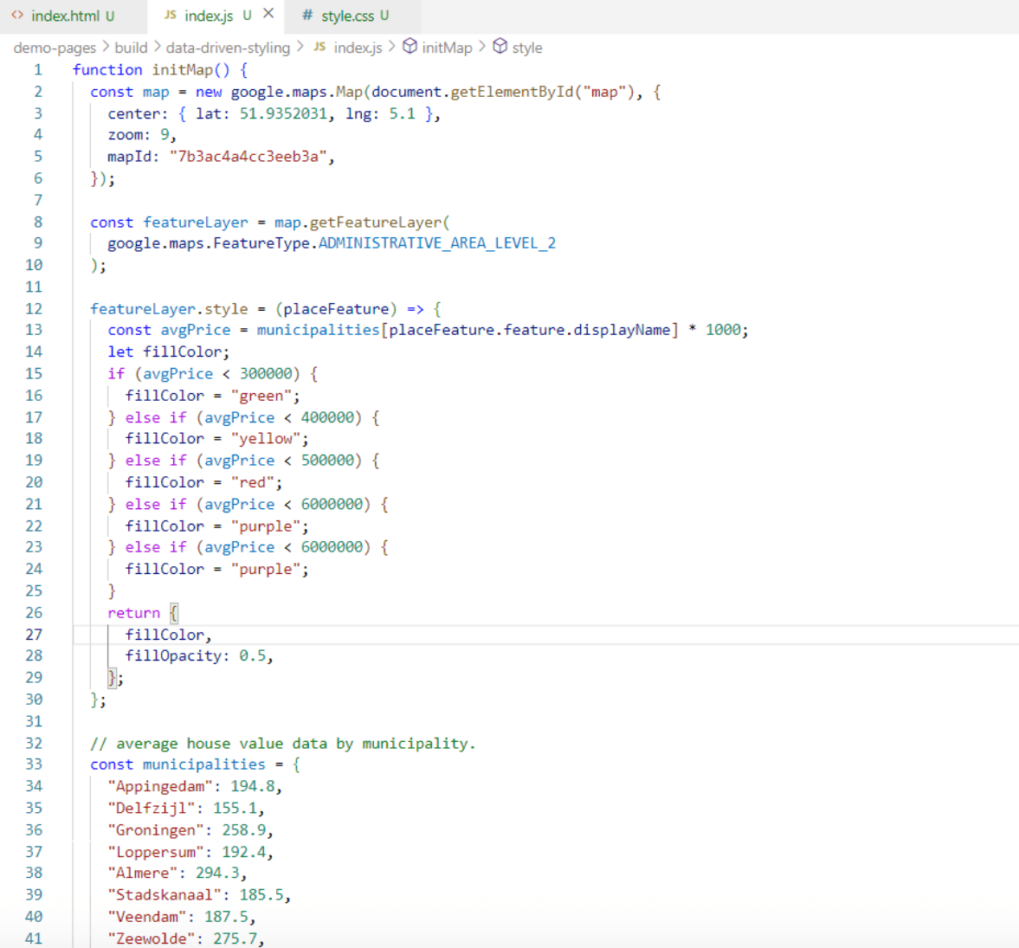Click the JS icon on the index.js tab
The width and height of the screenshot is (1019, 948).
coord(171,16)
